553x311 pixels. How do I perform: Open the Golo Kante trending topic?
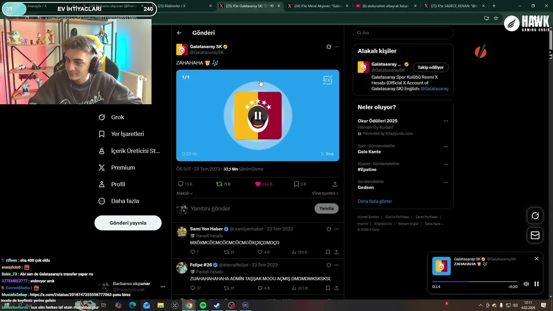(369, 152)
